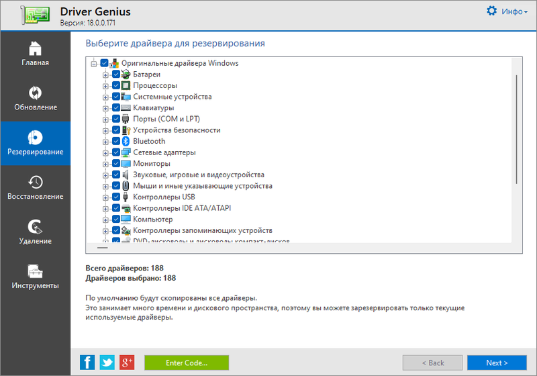Select the Сетевые адаптеры label
Screen dimensions: 537x376
tap(164, 152)
